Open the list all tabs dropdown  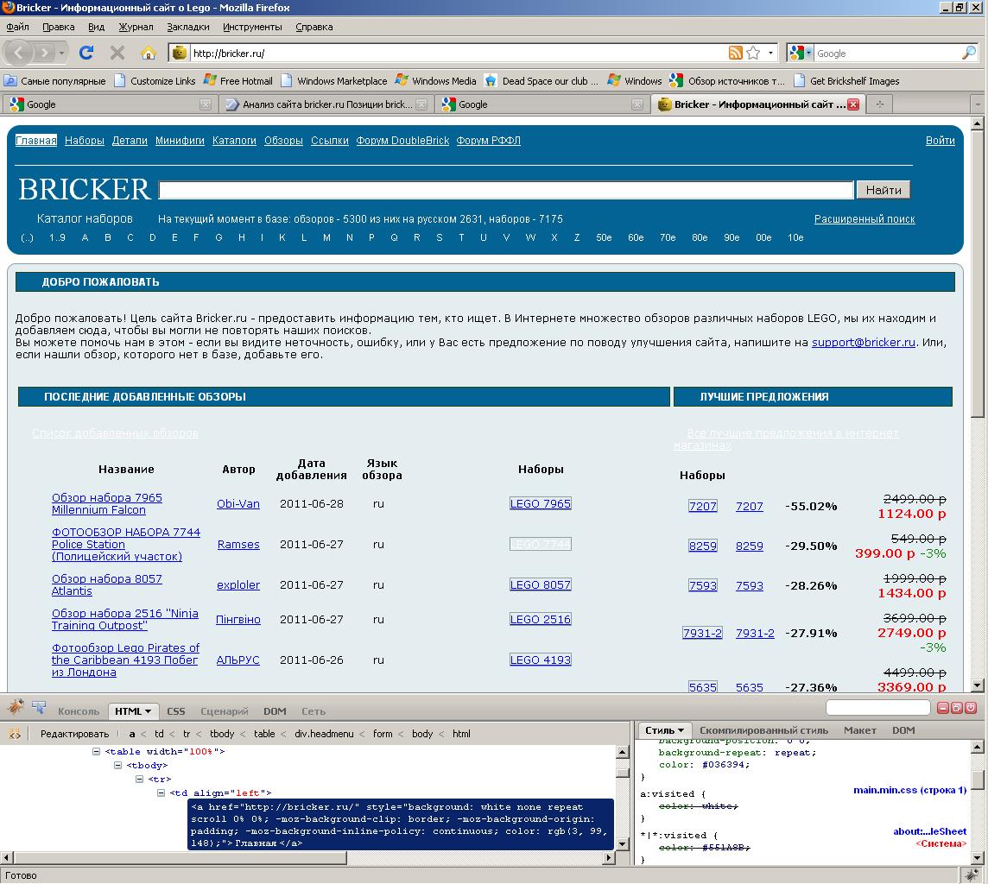[978, 104]
